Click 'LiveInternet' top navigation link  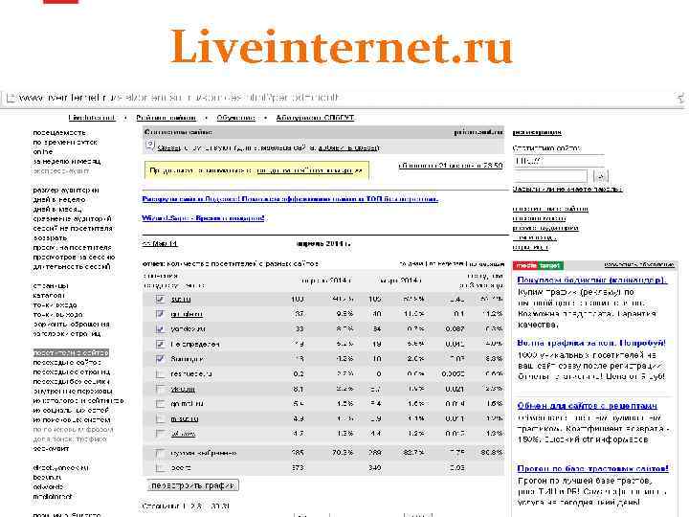point(92,118)
